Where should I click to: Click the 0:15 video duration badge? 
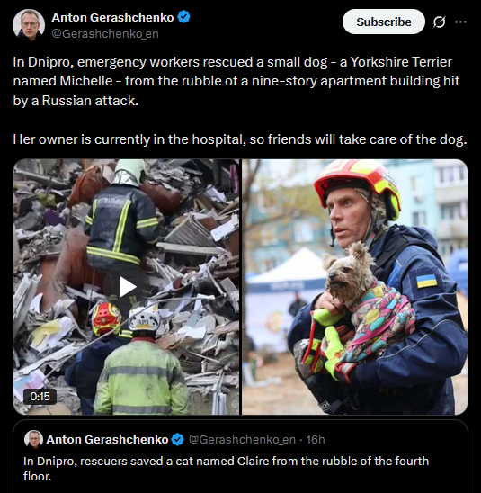[40, 396]
